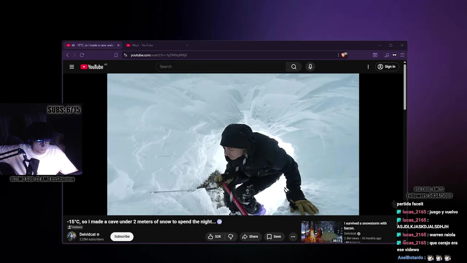The width and height of the screenshot is (467, 263).
Task: Switch to the Meyz - YouTube tab
Action: 142,45
